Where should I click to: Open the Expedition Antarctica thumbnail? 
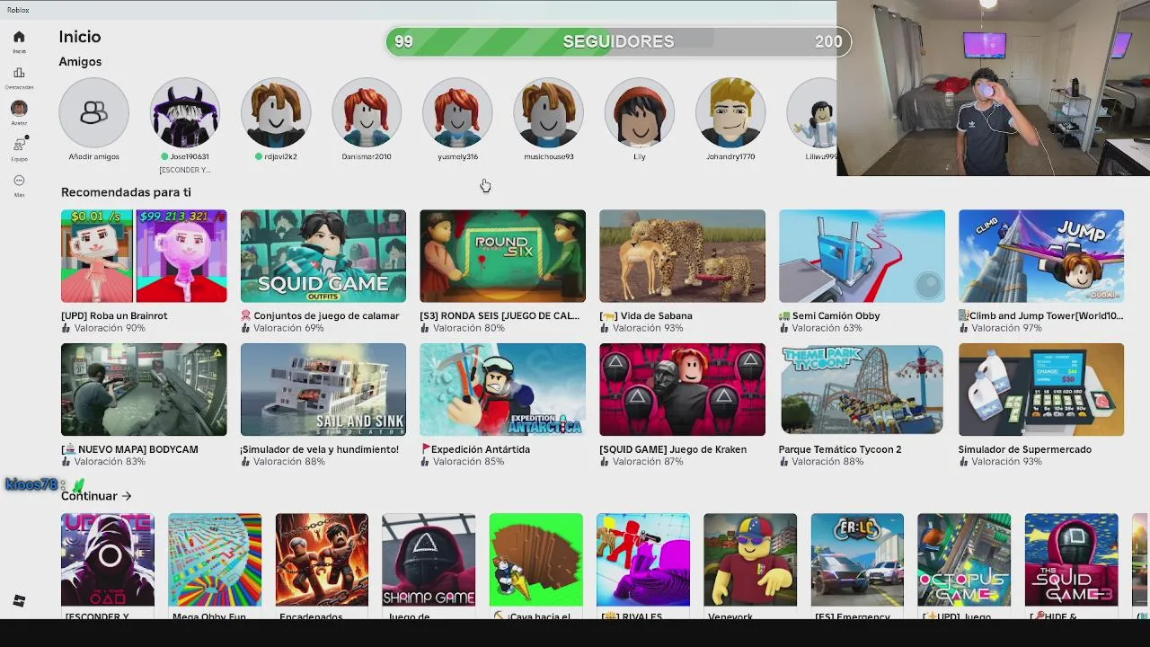pos(502,390)
